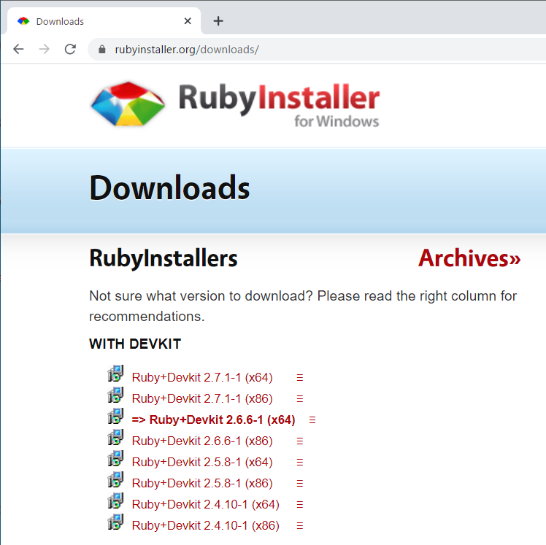Expand details menu for Ruby+Devkit 2.4.10-1 (x86)

click(x=299, y=526)
